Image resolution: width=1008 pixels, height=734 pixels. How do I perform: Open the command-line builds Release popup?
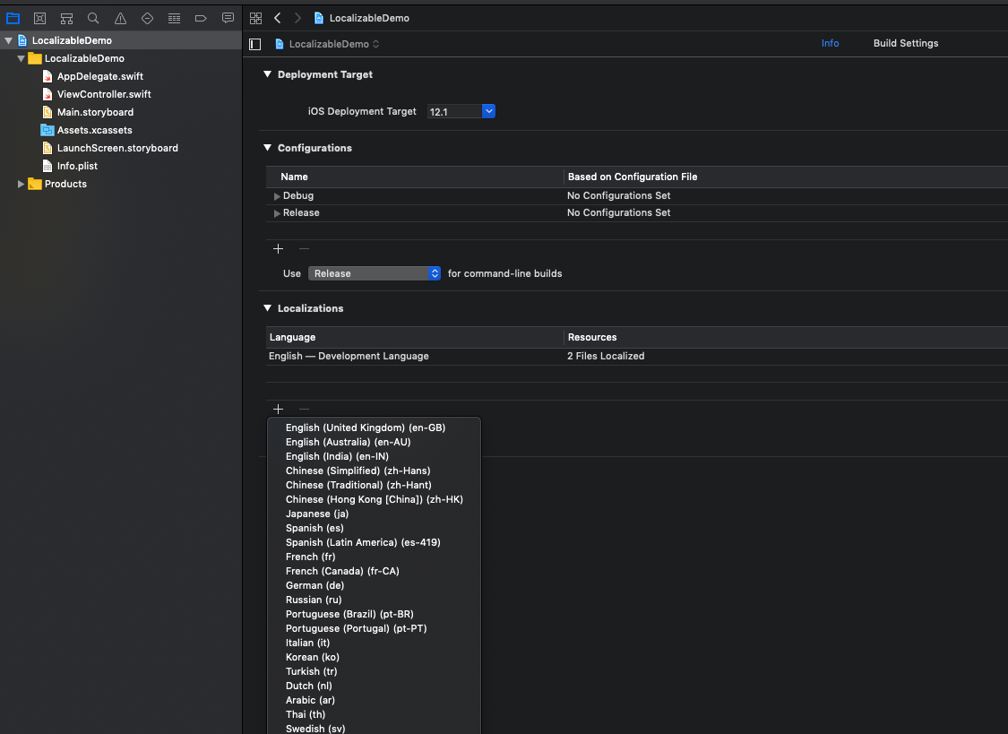click(x=375, y=273)
